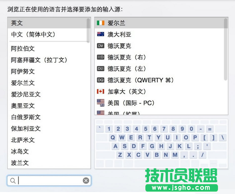Select 德沃夏克（左） input source
The width and height of the screenshot is (235, 194).
161,69
